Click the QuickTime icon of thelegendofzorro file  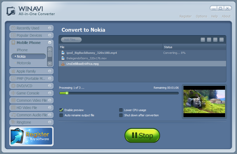63,58
